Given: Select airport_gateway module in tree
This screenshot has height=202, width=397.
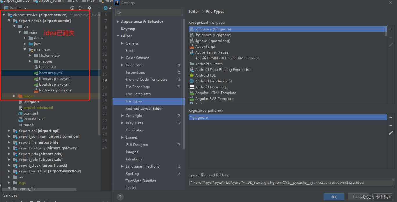Looking at the screenshot, I should click(48, 148).
